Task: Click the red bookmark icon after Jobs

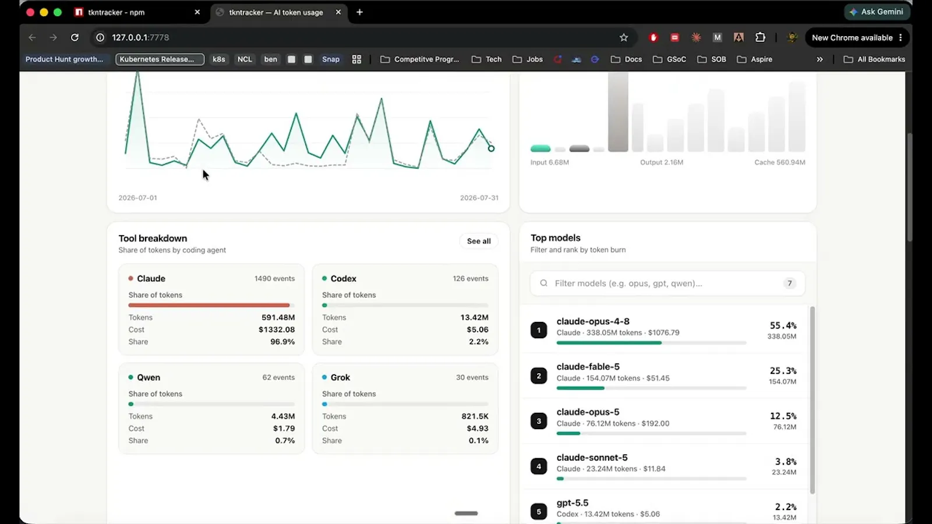Action: (557, 59)
